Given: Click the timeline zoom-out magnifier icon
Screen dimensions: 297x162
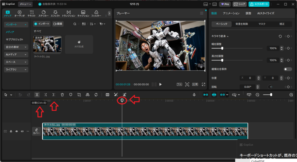Looking at the screenshot, I should [x=257, y=95].
